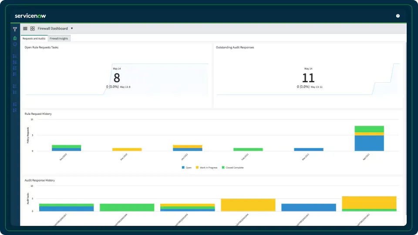Click the Feb/2021 axis label
This screenshot has height=235, width=418.
point(245,157)
